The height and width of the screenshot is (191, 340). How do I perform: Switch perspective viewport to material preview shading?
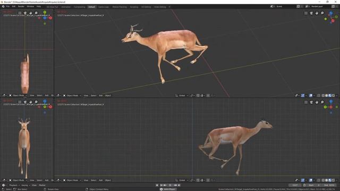[x=330, y=95]
